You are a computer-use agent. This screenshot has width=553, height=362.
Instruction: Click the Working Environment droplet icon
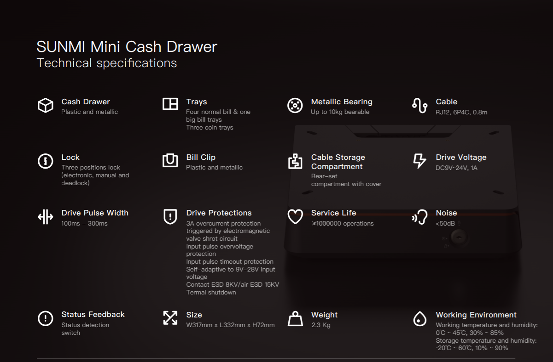point(419,318)
